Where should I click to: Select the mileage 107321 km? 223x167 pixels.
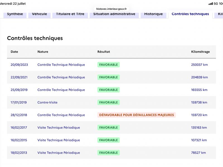point(199,140)
